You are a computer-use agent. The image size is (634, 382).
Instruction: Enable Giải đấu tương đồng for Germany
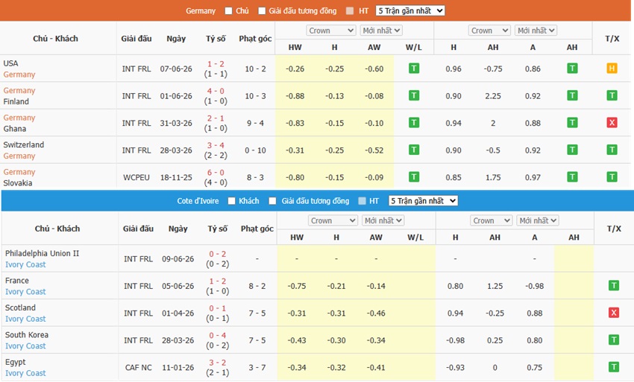262,11
